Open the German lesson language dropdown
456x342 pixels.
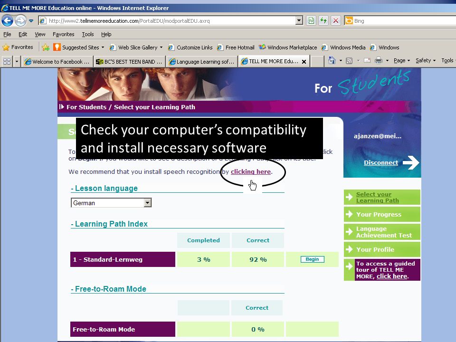click(x=111, y=203)
